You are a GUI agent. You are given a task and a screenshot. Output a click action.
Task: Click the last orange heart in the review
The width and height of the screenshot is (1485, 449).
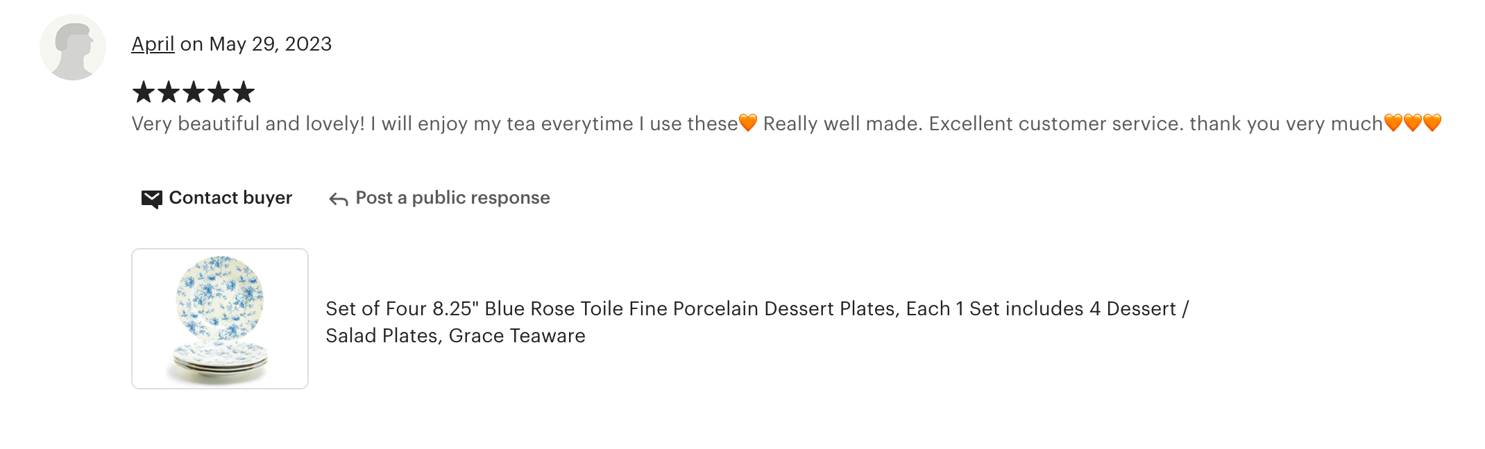[1432, 123]
